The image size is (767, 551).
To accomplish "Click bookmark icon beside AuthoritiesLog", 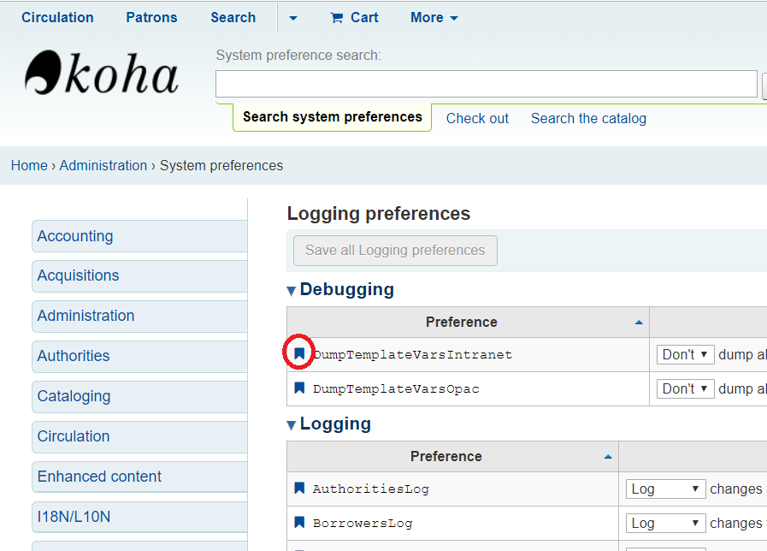I will (x=299, y=489).
